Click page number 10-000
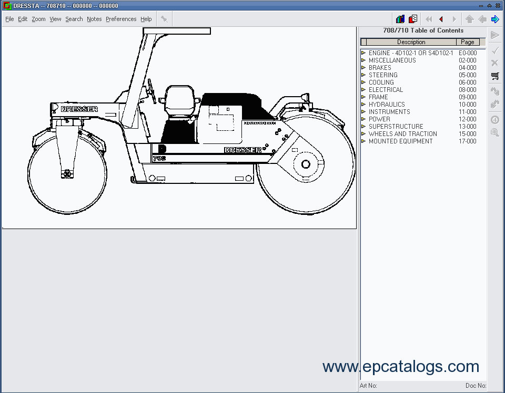This screenshot has width=505, height=393. coord(468,105)
